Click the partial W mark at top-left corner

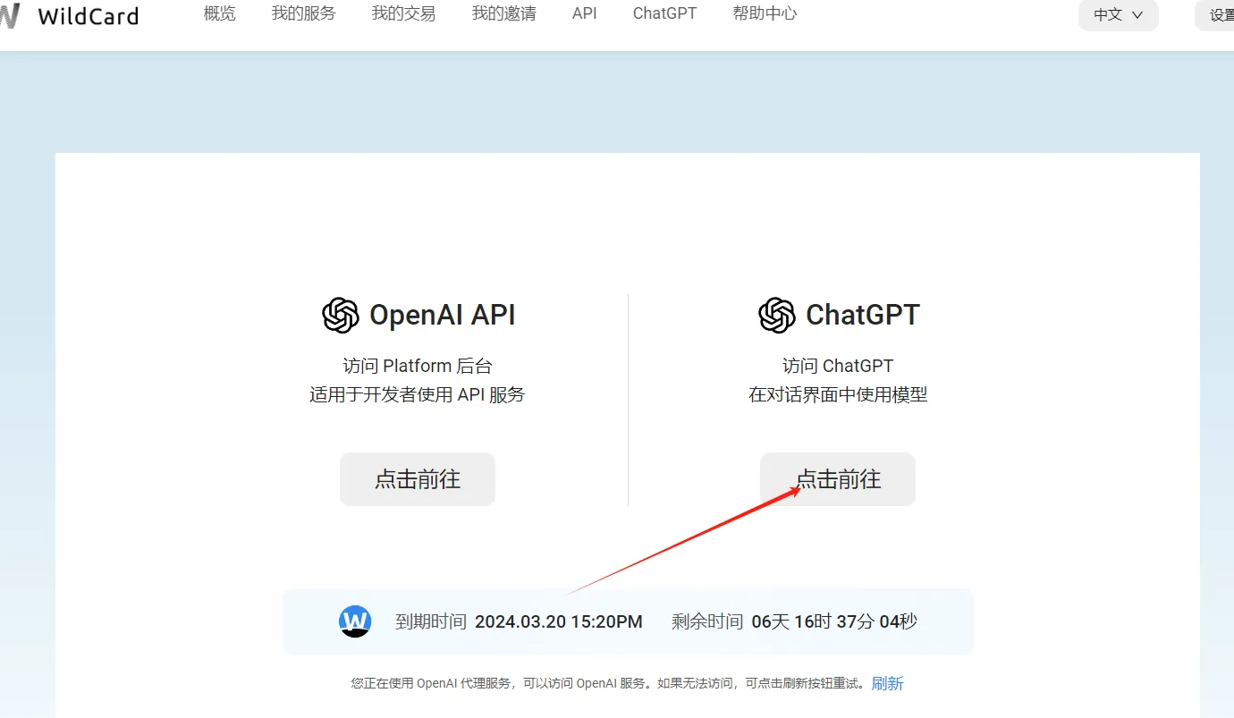(x=9, y=14)
